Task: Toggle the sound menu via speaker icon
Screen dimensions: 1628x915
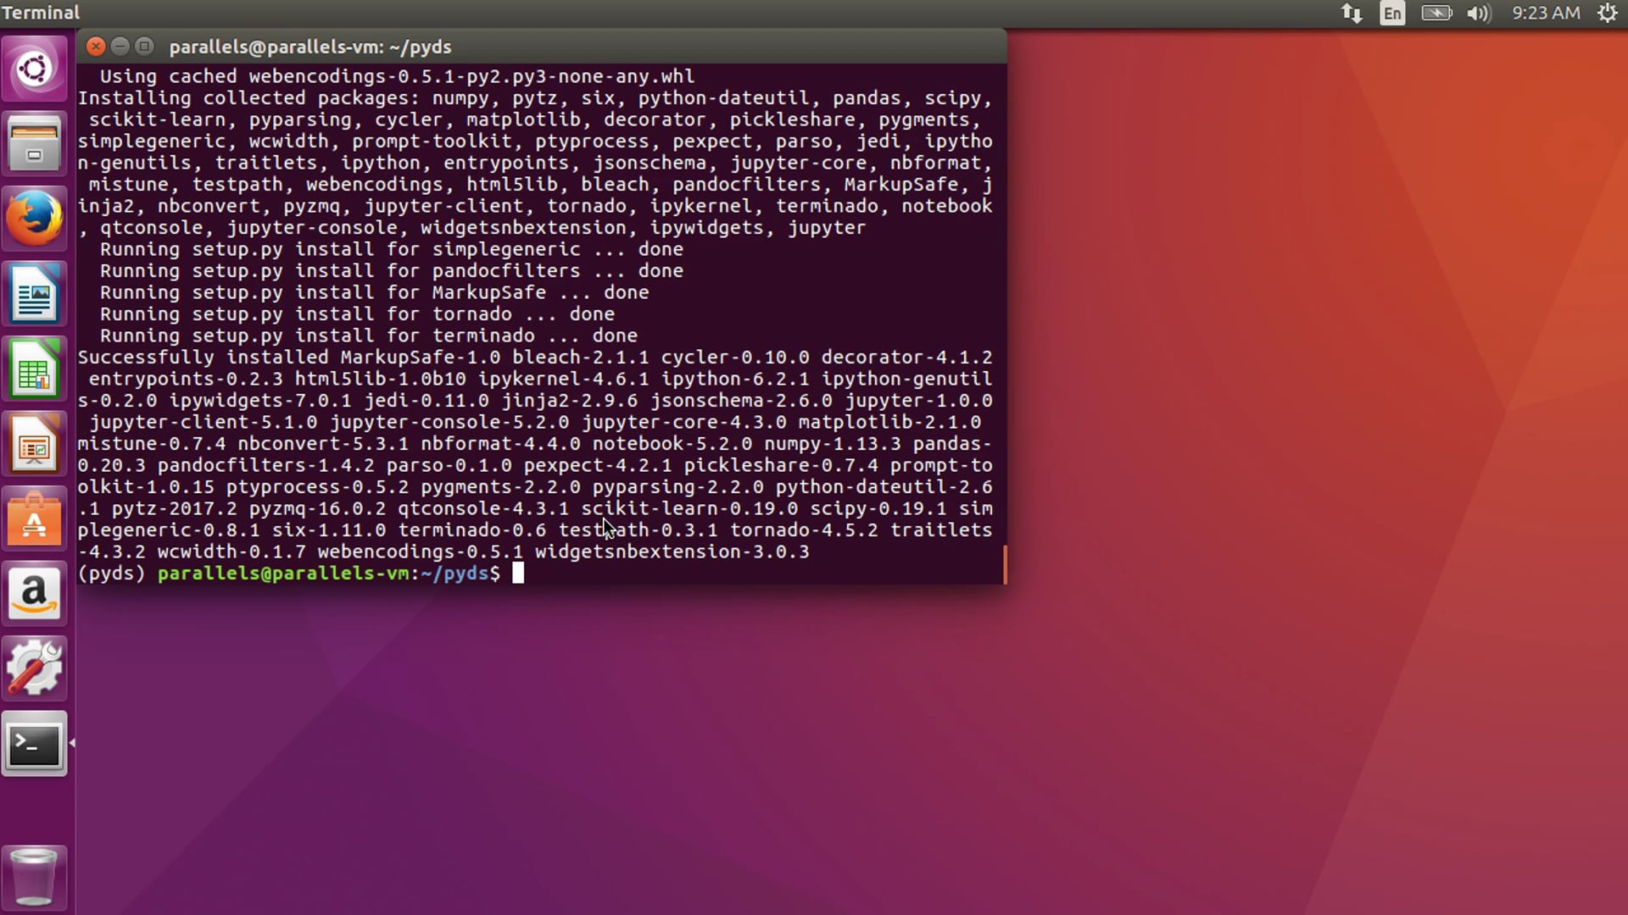Action: point(1478,13)
